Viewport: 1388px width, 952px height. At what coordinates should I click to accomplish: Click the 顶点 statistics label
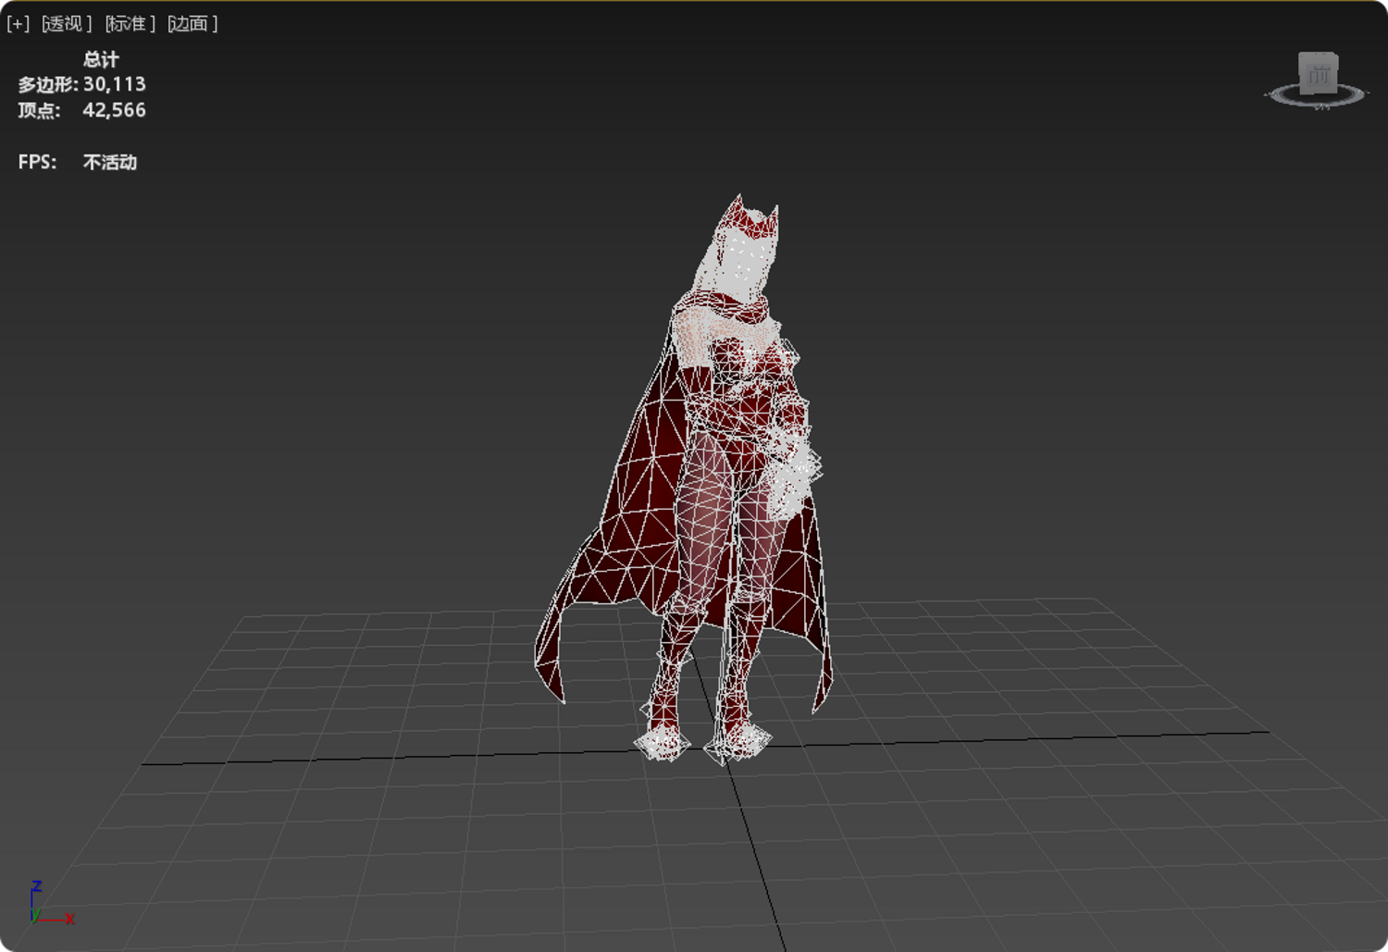point(39,111)
